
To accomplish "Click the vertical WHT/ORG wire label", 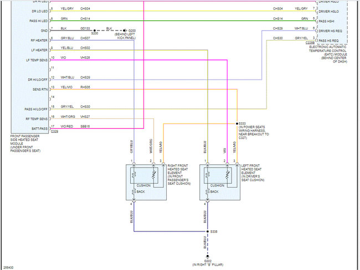I will coord(151,146).
